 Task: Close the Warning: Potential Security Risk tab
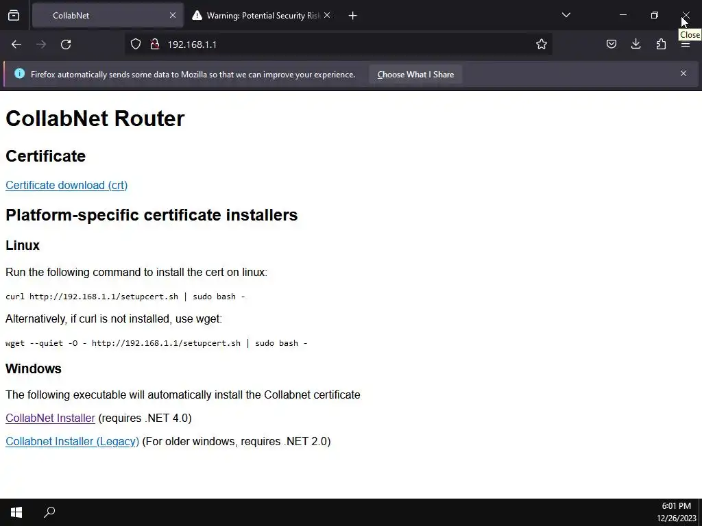click(x=327, y=15)
